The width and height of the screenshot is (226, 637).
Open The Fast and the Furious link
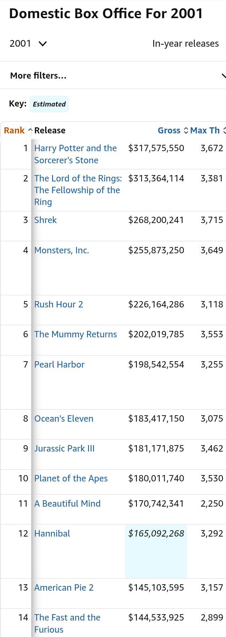tap(67, 623)
